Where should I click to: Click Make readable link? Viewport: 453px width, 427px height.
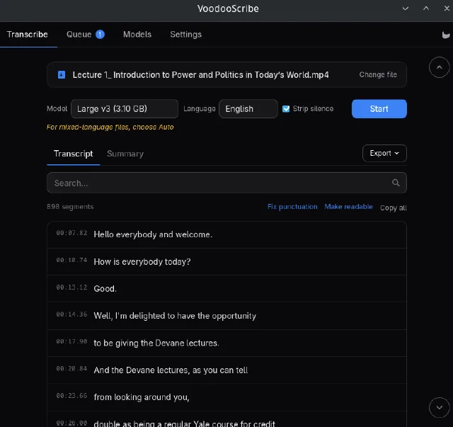tap(348, 207)
